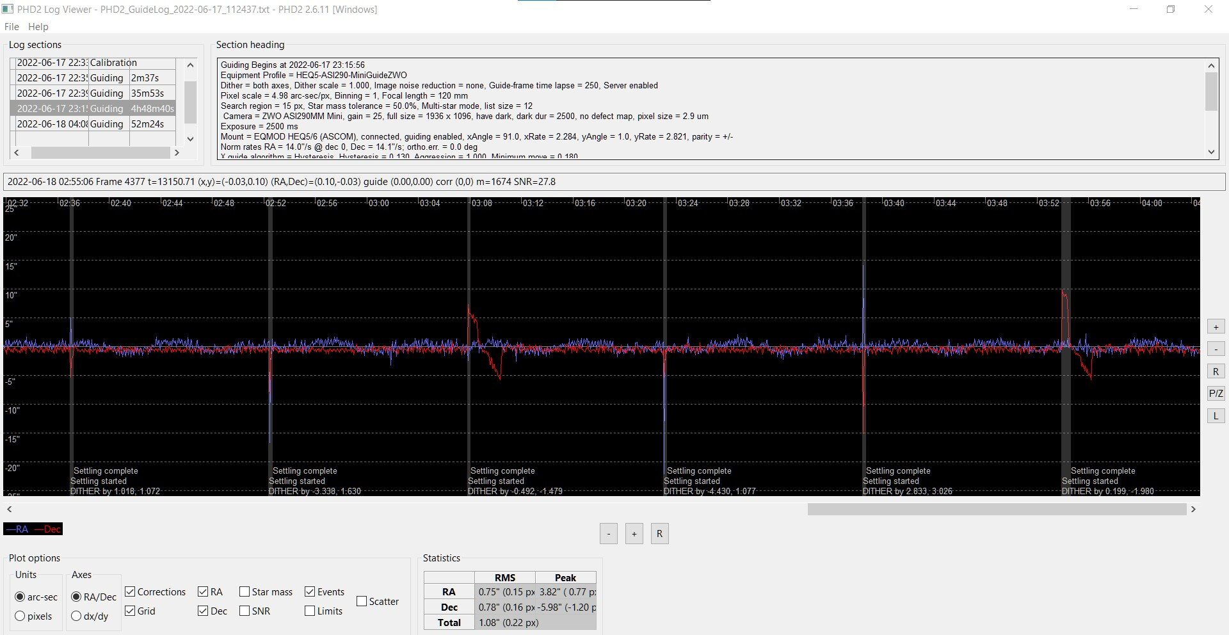1229x635 pixels.
Task: Click the Total RMS value 1.08" cell
Action: (505, 623)
